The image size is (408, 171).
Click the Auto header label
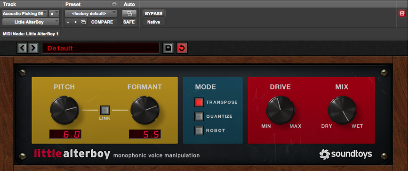(x=129, y=4)
